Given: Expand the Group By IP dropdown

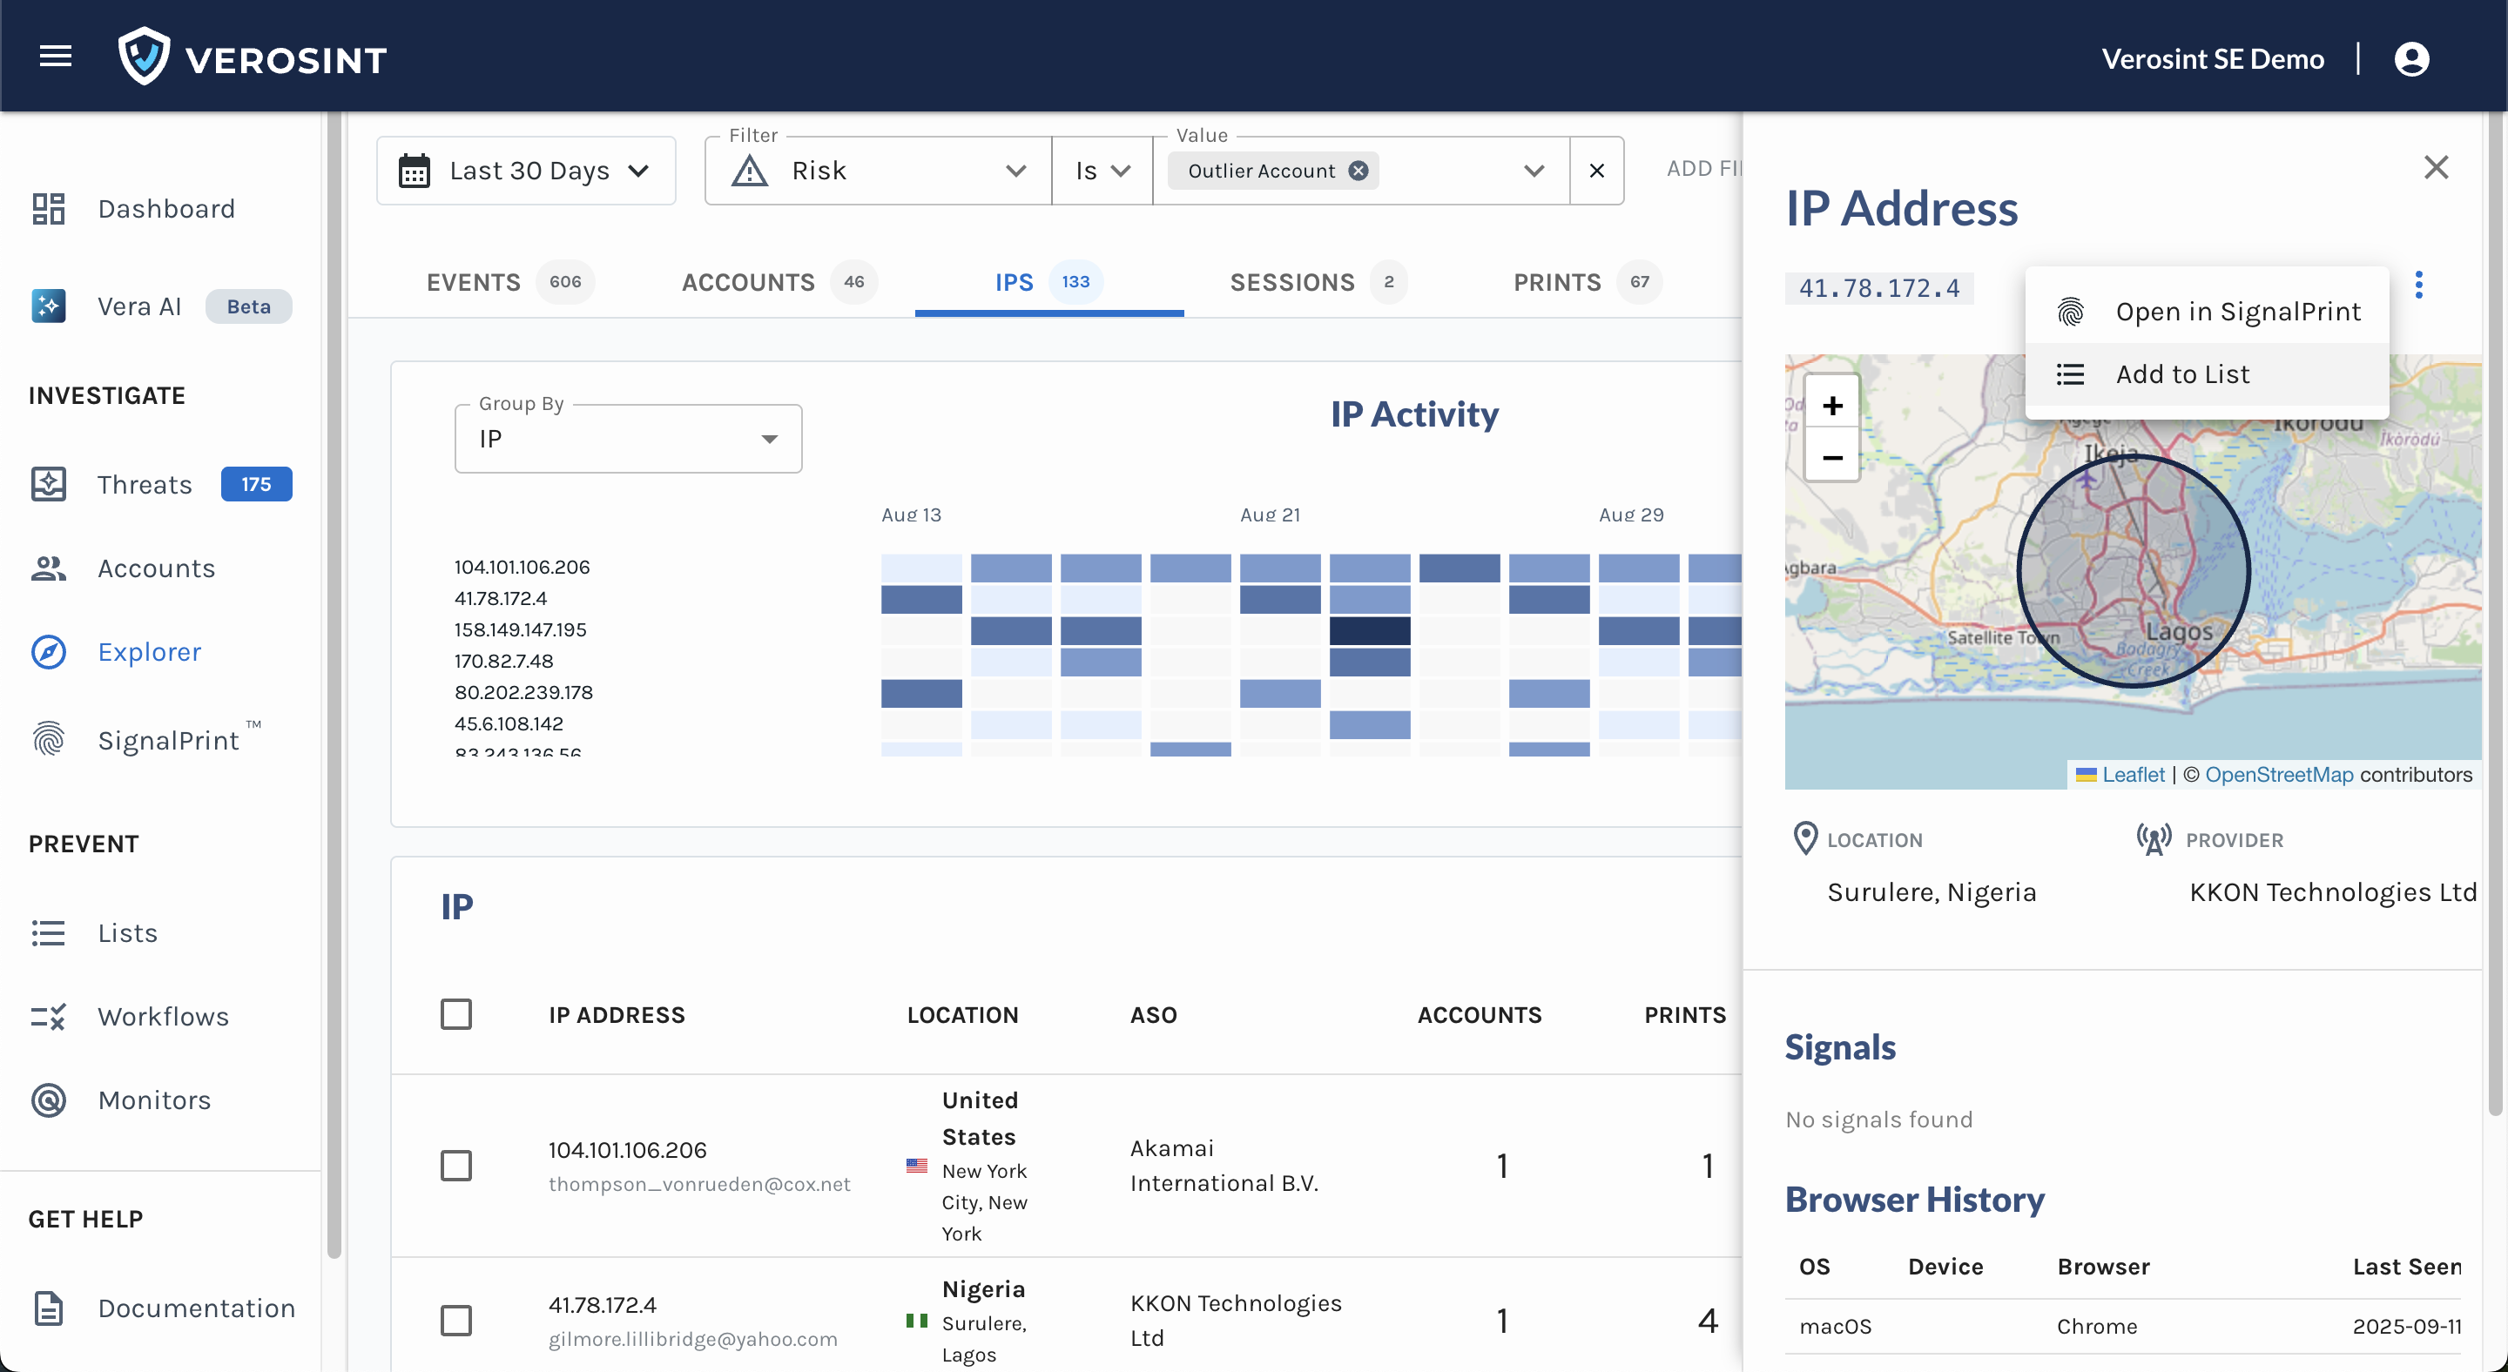Looking at the screenshot, I should (628, 439).
